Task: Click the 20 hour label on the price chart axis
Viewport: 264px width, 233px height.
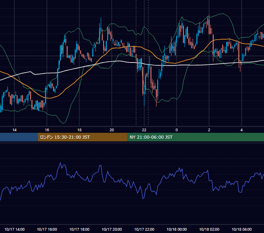Action: 112,130
